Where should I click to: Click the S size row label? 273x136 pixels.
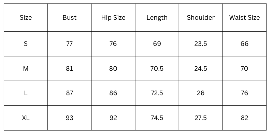click(26, 44)
